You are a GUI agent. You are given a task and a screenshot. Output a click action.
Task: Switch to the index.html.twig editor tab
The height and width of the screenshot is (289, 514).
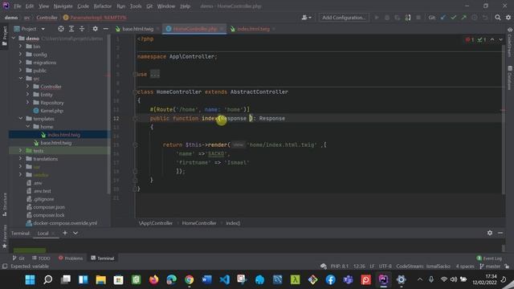[253, 29]
